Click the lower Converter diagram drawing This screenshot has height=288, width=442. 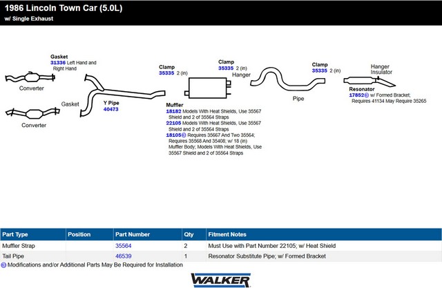[x=32, y=113]
